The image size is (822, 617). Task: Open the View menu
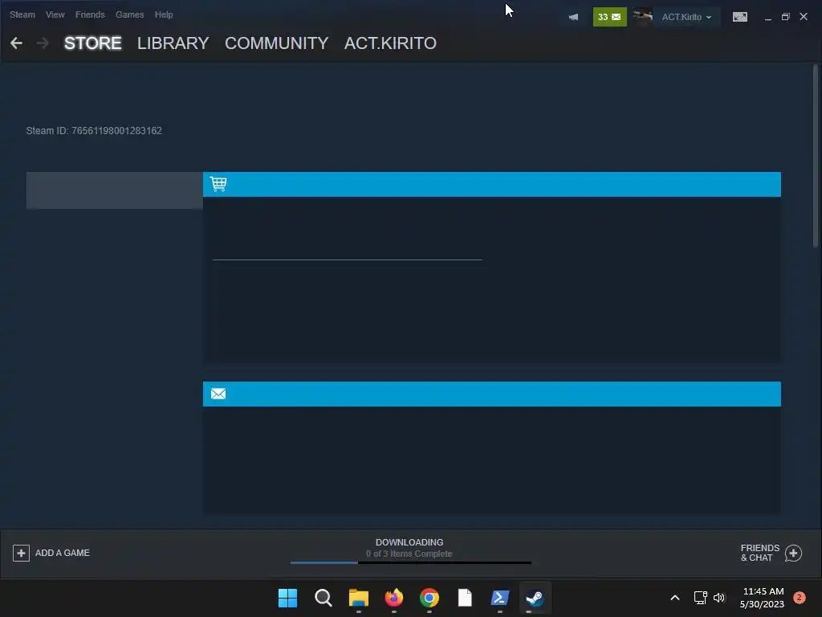pyautogui.click(x=55, y=14)
